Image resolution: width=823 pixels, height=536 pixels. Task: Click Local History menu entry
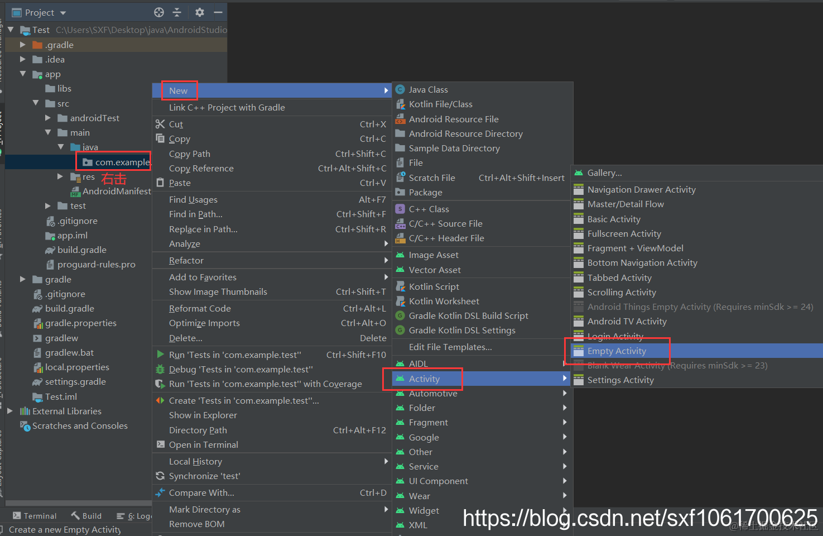(272, 462)
